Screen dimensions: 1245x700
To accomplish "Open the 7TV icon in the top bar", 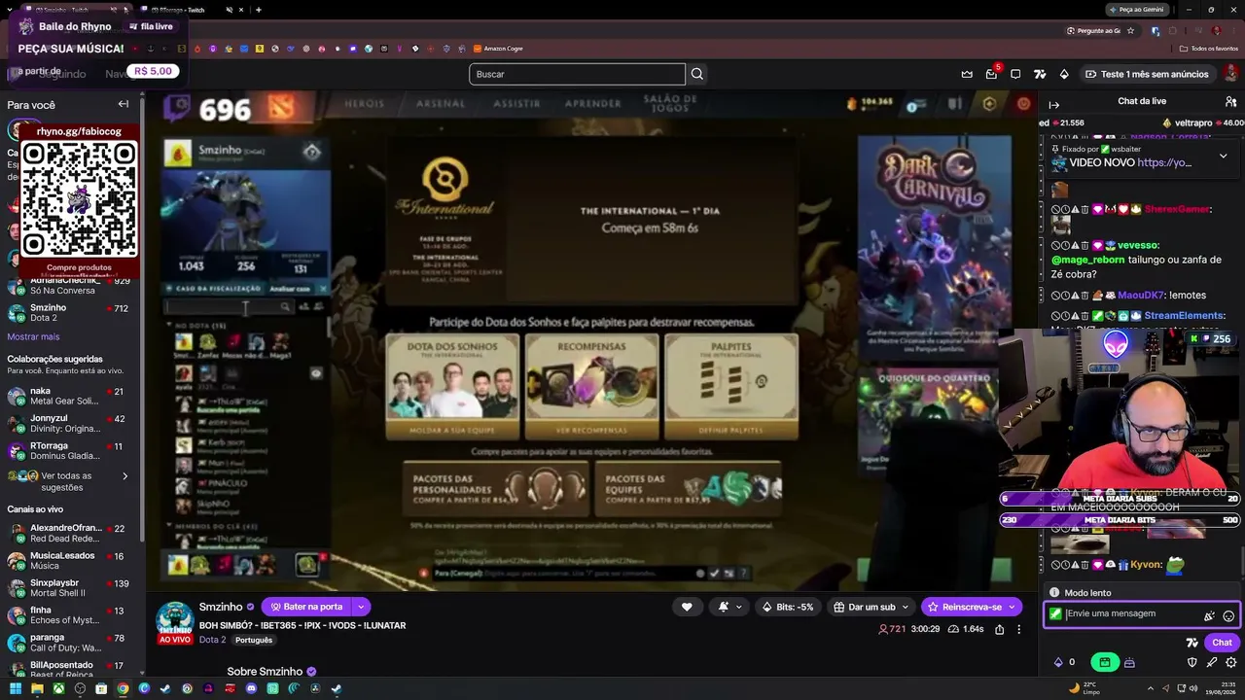I will [x=1040, y=74].
